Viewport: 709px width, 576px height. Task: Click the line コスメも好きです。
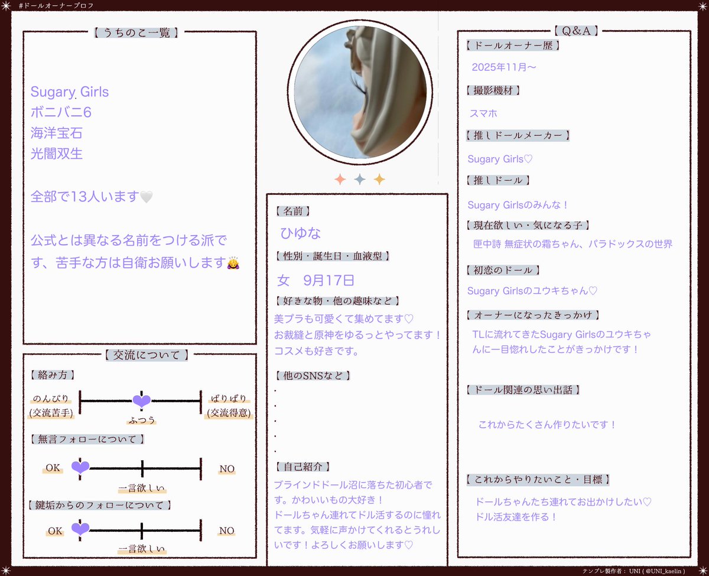(317, 352)
